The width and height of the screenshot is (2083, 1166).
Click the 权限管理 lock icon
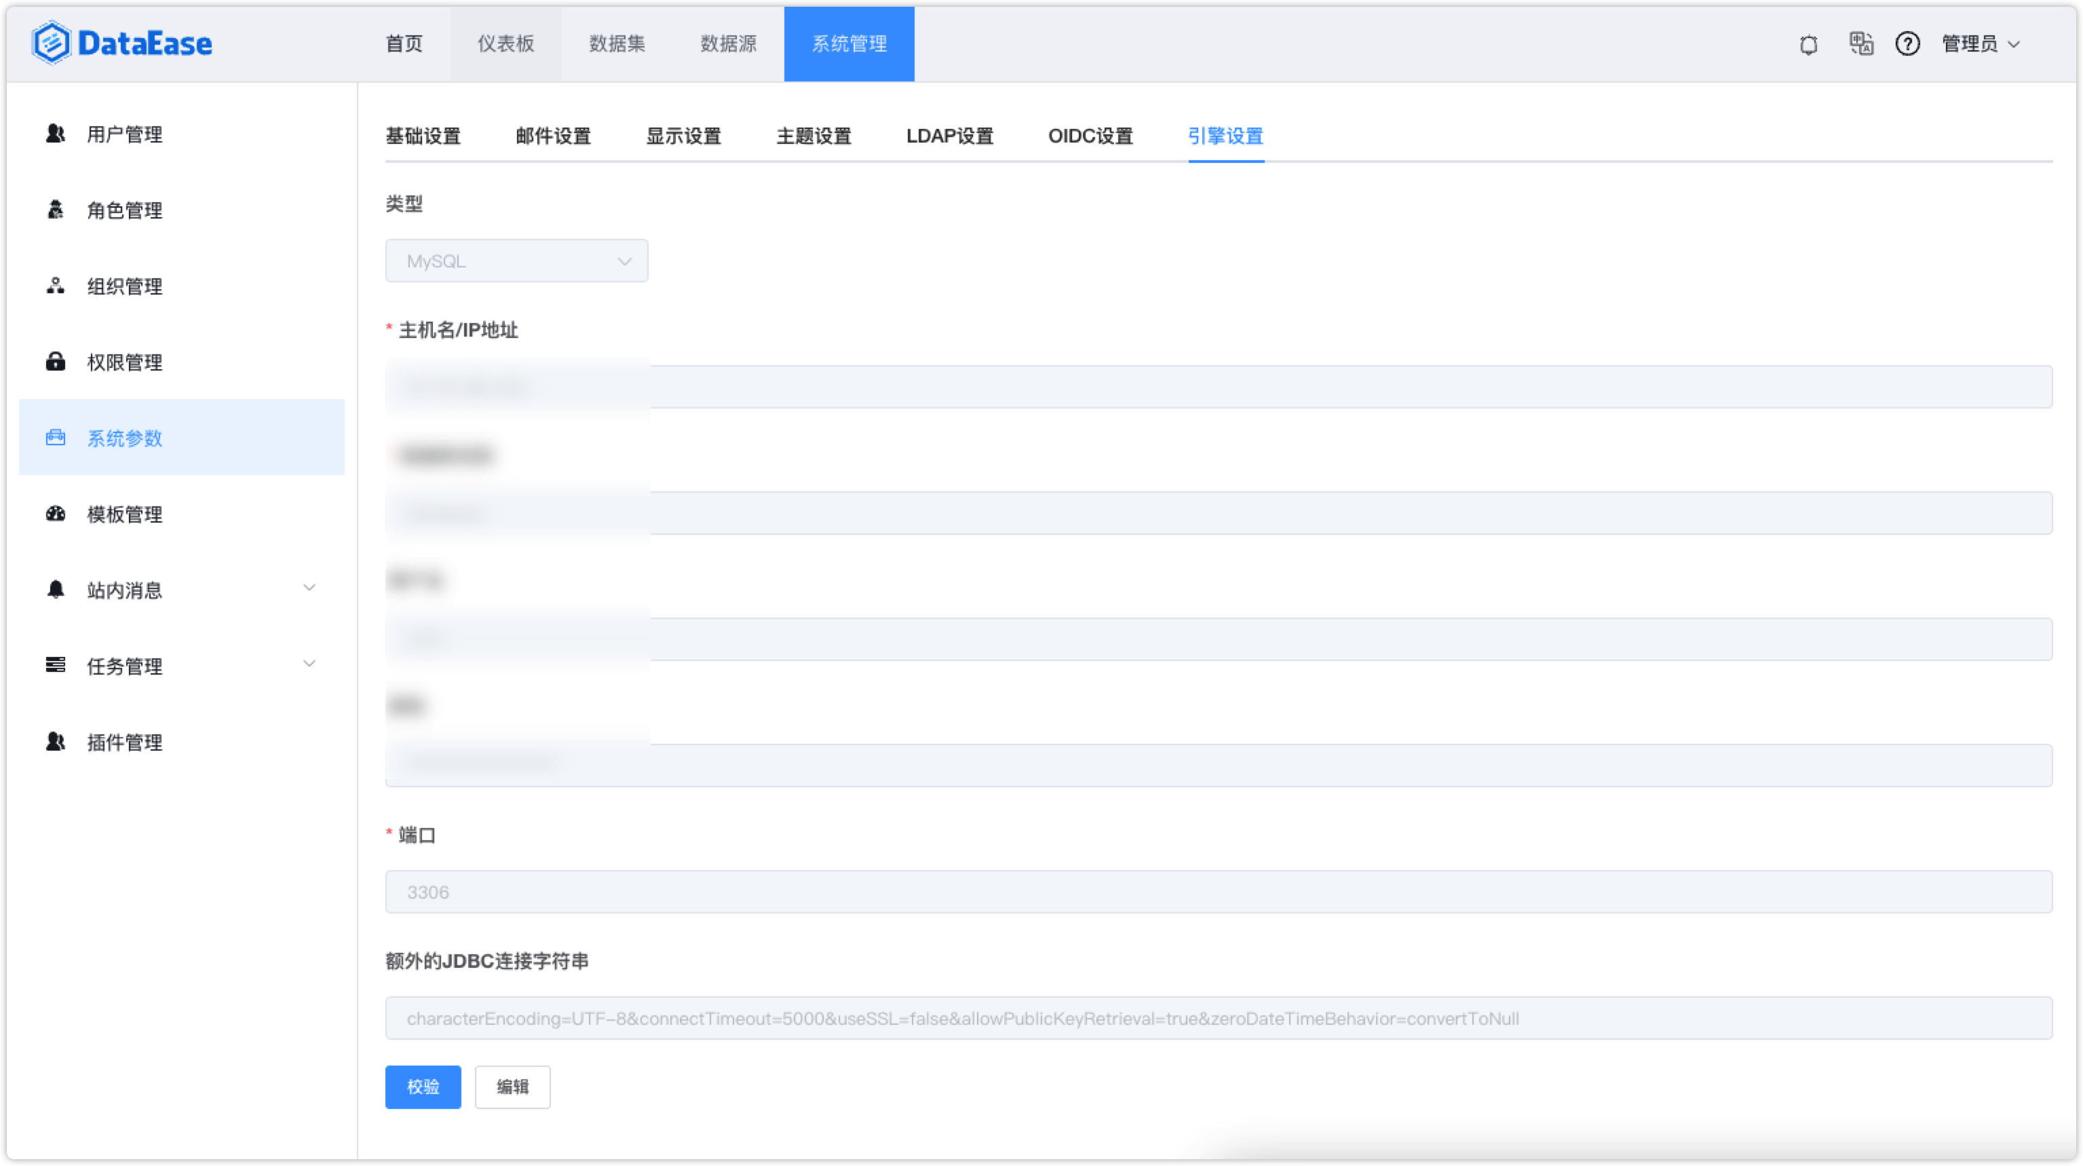click(54, 362)
